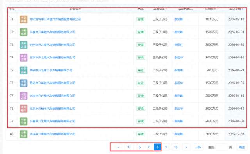Open the legal representative link in row 74

179,57
